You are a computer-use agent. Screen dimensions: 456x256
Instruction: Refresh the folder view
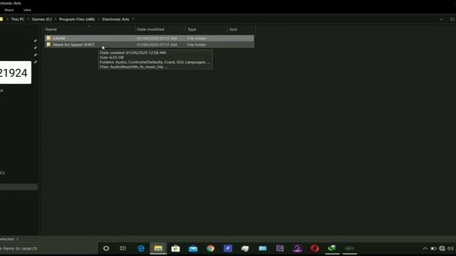pos(452,19)
